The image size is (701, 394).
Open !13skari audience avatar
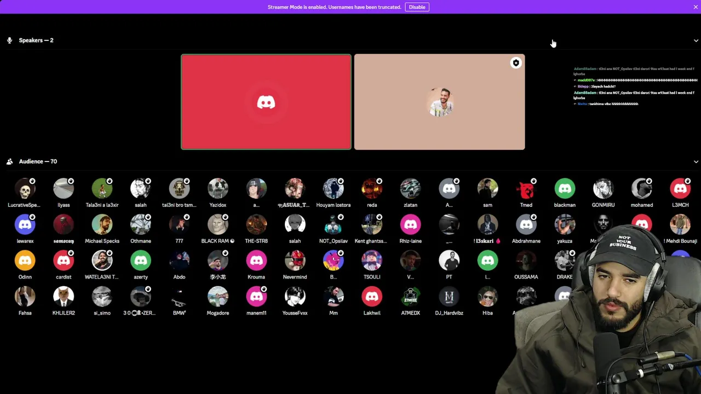(x=487, y=225)
